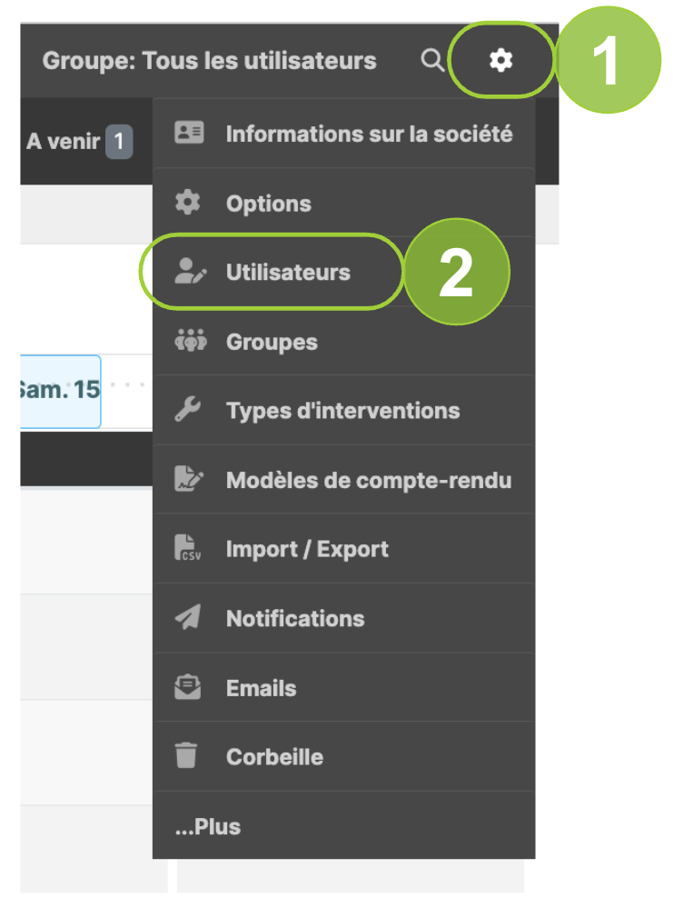Click Groupe: Tous les utilisateurs header
The width and height of the screenshot is (674, 898).
tap(210, 61)
